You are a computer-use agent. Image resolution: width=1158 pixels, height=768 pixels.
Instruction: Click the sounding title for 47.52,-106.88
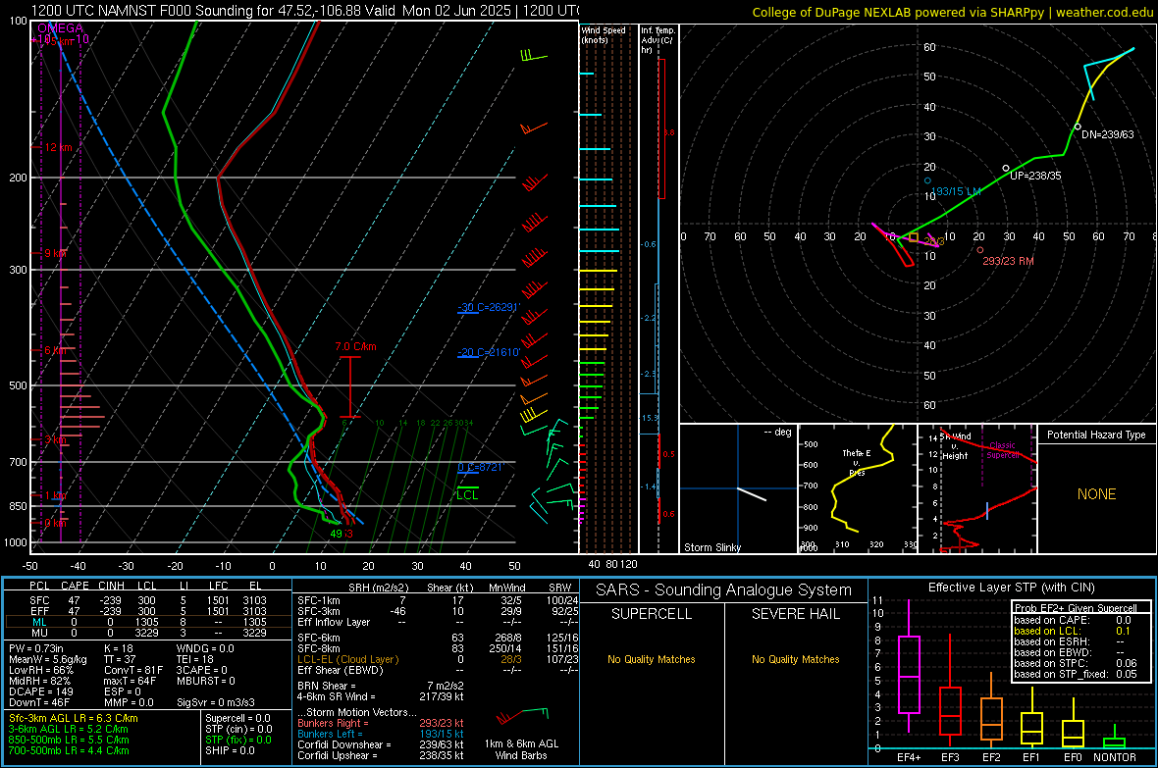coord(304,11)
